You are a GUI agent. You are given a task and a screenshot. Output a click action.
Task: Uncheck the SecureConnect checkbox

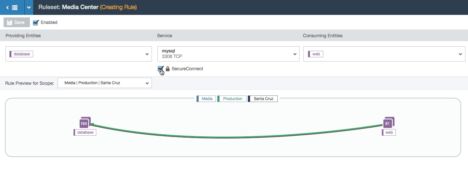coord(160,69)
